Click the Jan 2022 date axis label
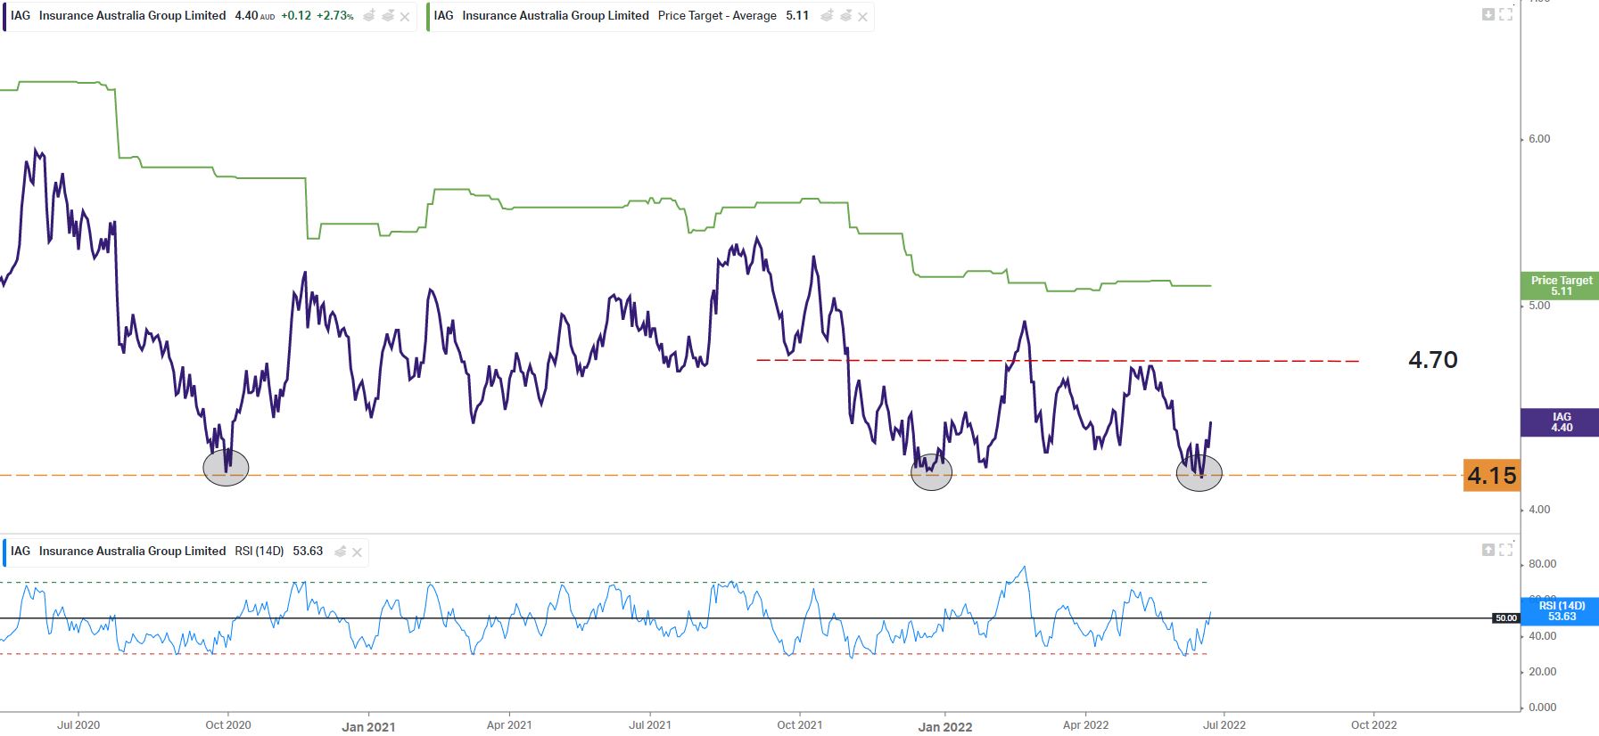1599x736 pixels. tap(945, 727)
